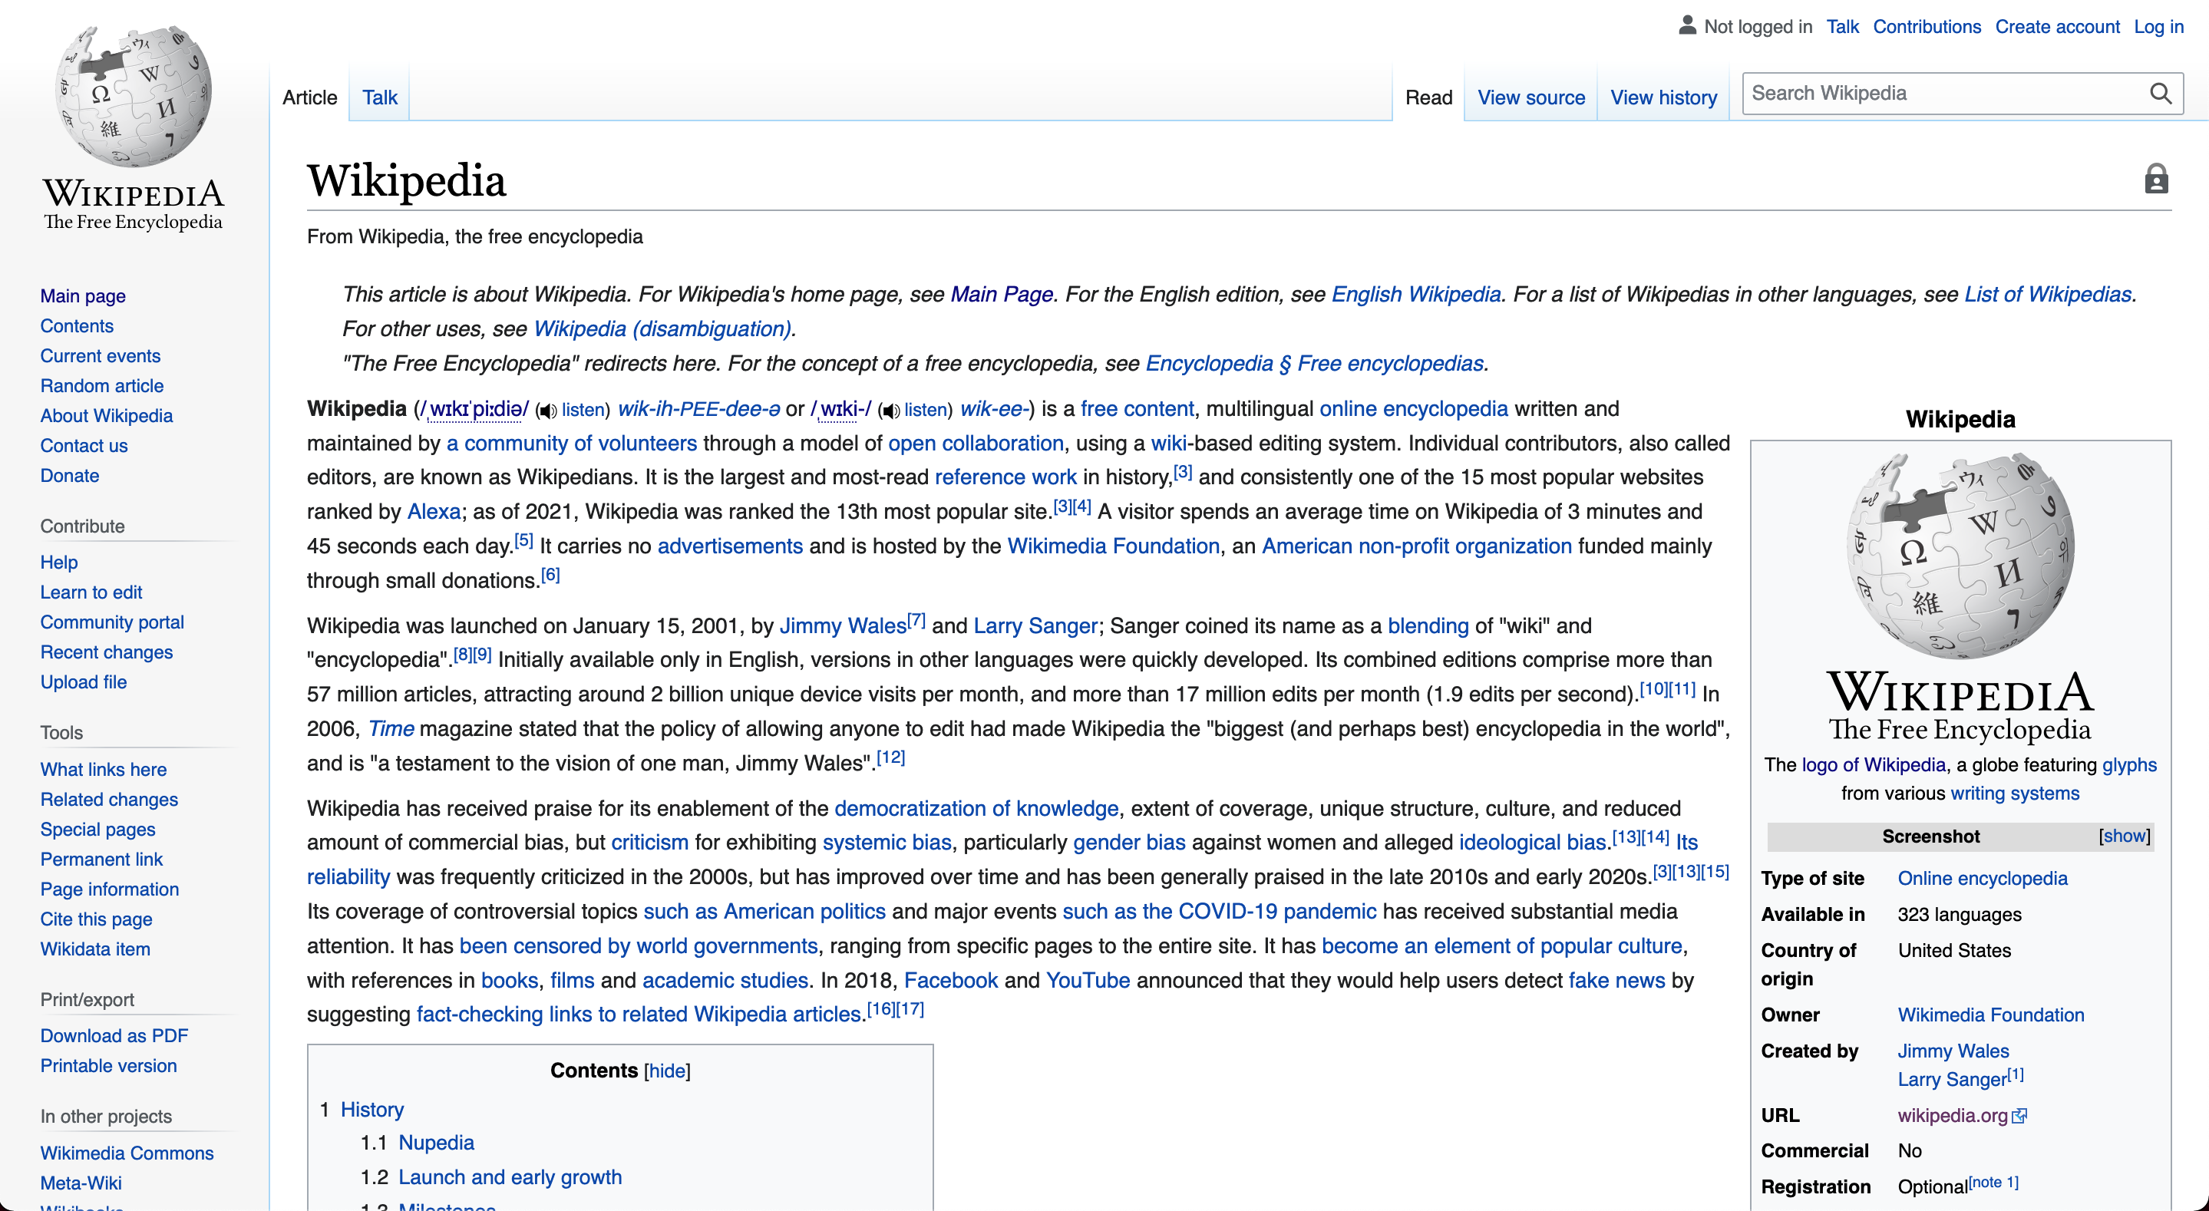Viewport: 2209px width, 1211px height.
Task: Open the user Talk link in top bar
Action: (x=1842, y=27)
